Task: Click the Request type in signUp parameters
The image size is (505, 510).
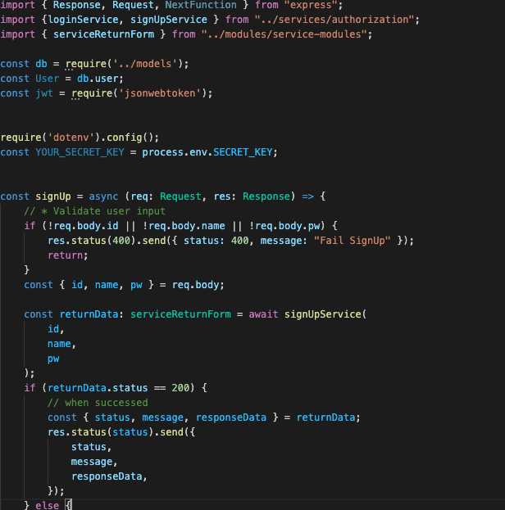Action: tap(180, 196)
